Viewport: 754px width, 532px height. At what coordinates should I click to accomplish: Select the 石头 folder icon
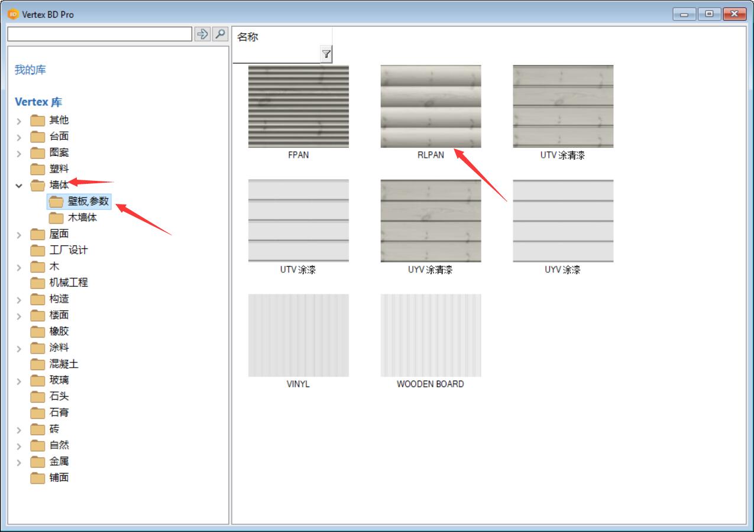point(38,397)
